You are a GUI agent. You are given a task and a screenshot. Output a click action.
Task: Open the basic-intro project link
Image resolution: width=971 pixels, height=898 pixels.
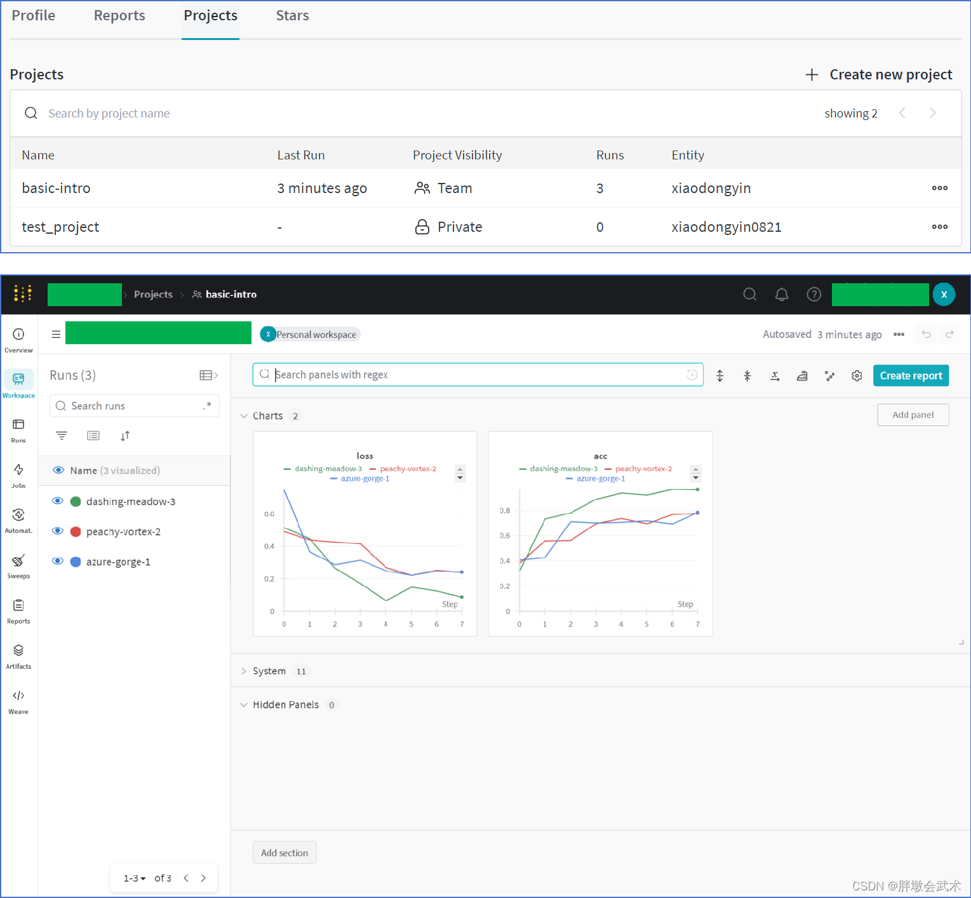56,188
